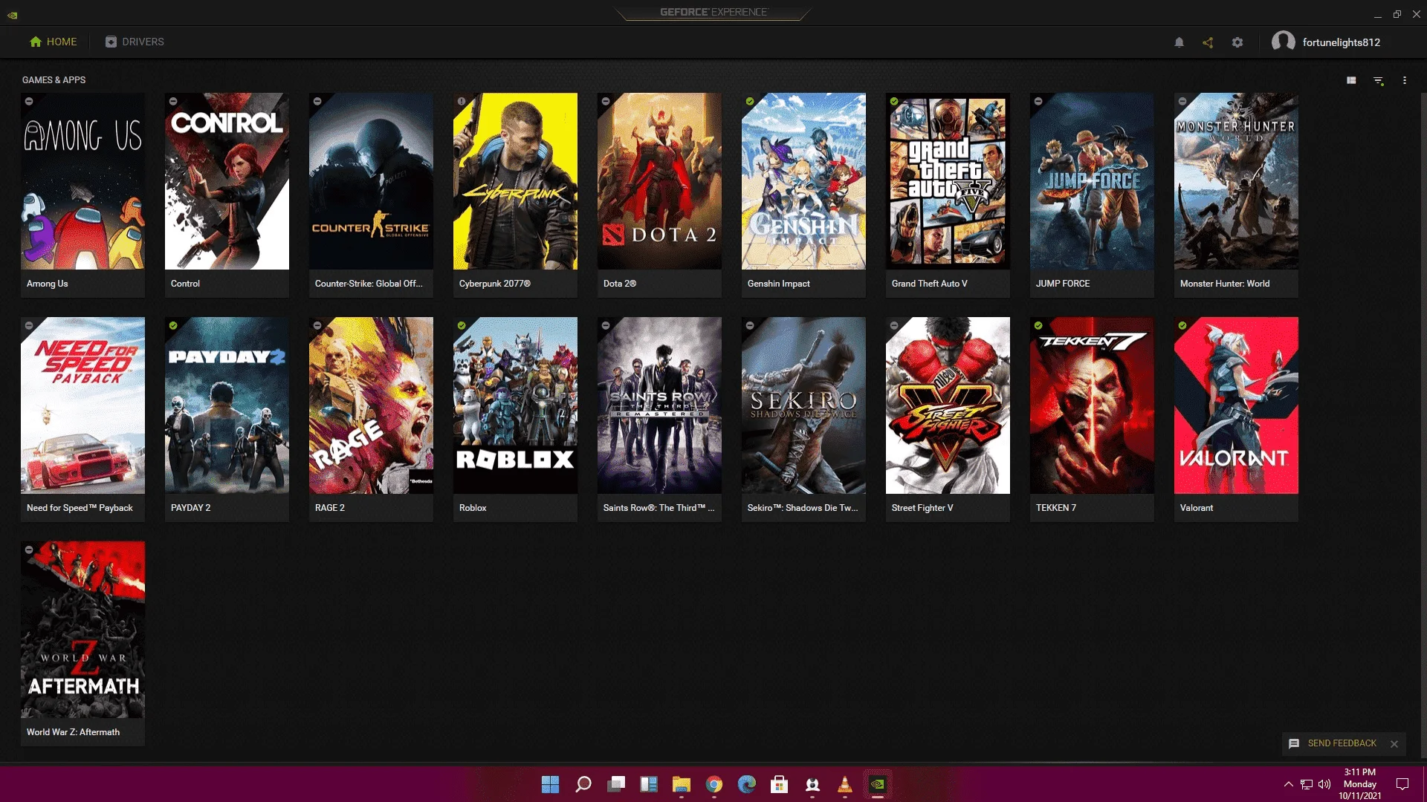
Task: Select the Cyberpunk 2077 game cover
Action: [515, 181]
